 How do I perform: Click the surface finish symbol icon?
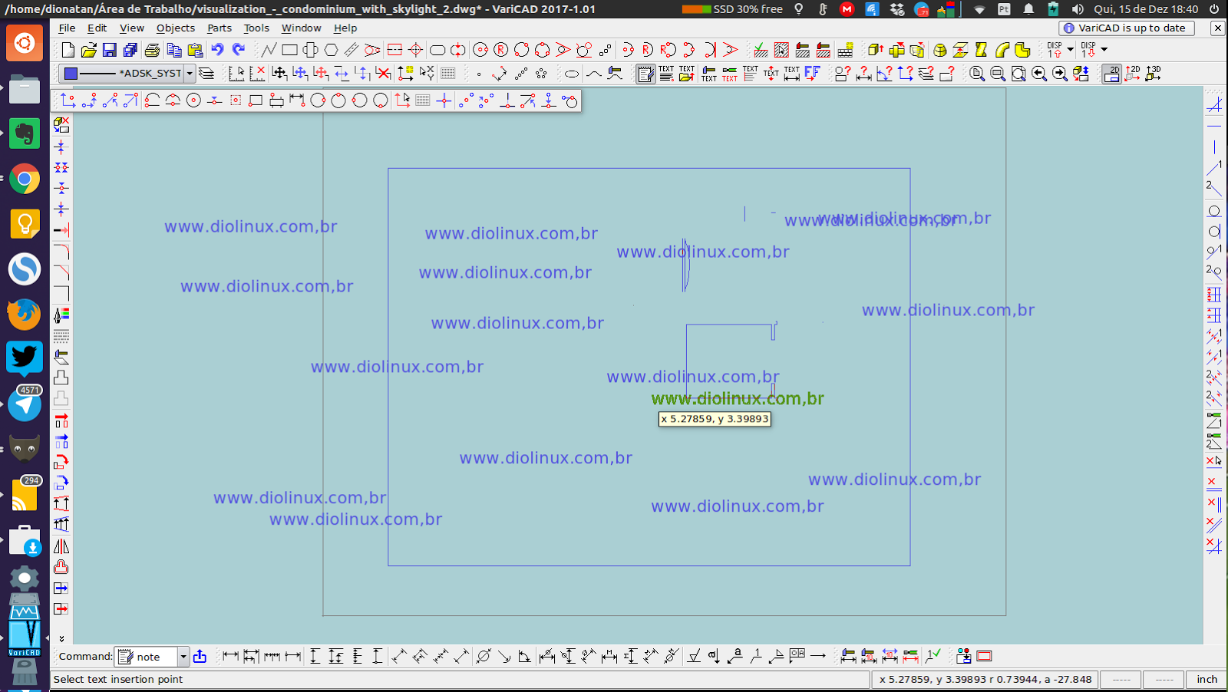pos(694,656)
